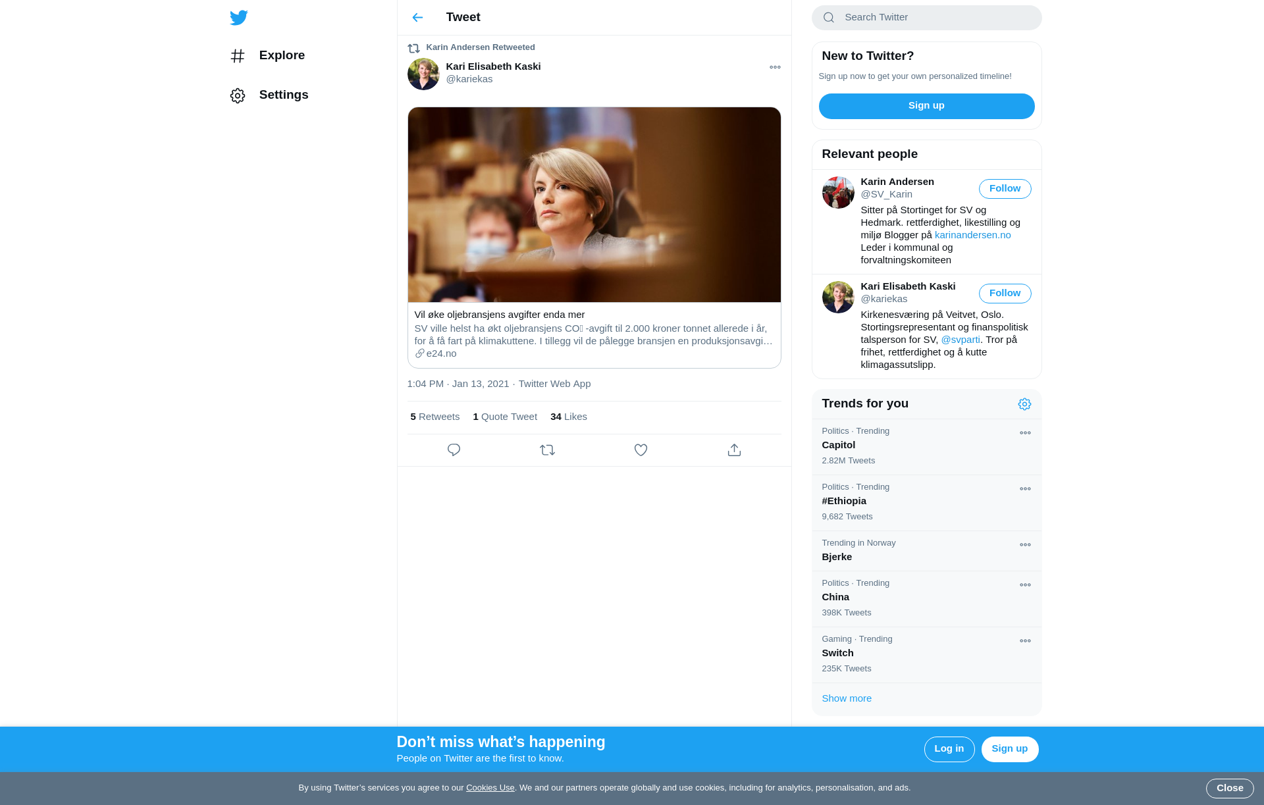The image size is (1264, 805).
Task: Open the e24.no article image card
Action: click(594, 205)
